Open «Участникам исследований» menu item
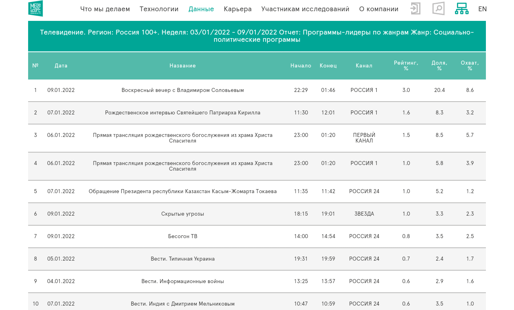The image size is (514, 310). tap(305, 9)
